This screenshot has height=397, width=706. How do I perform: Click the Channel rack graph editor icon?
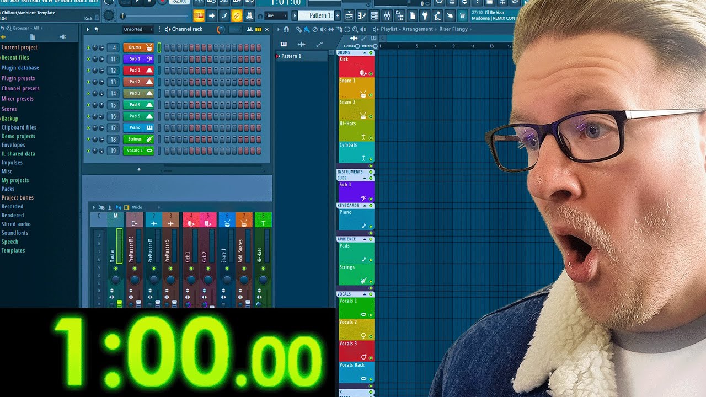pos(249,29)
